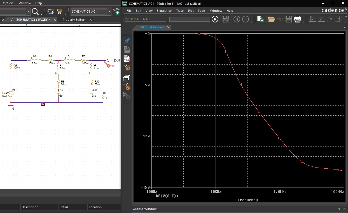Open the Window menu in PSpice
The width and height of the screenshot is (348, 213).
[216, 11]
